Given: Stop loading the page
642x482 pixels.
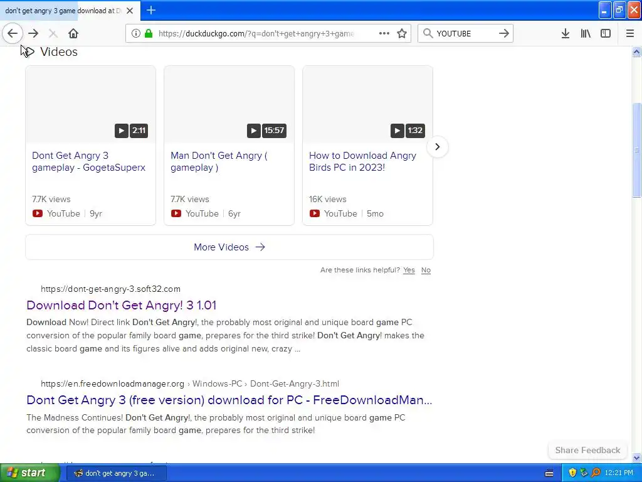Looking at the screenshot, I should [x=53, y=33].
